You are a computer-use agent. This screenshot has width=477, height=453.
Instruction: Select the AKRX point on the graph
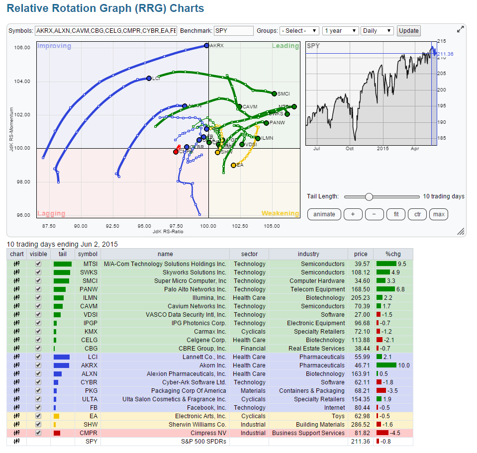tap(206, 46)
